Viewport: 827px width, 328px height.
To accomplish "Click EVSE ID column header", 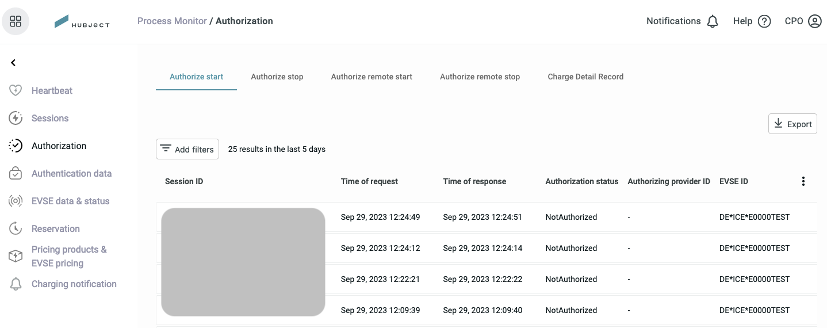I will (734, 181).
